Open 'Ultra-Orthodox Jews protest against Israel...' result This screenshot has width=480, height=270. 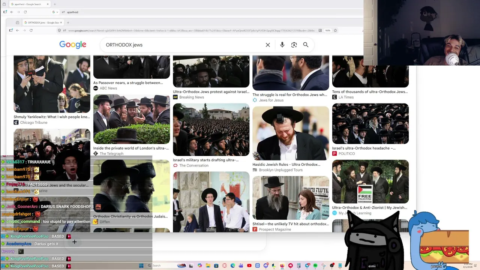click(211, 92)
